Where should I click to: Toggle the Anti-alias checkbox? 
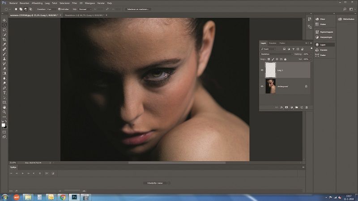click(x=60, y=8)
